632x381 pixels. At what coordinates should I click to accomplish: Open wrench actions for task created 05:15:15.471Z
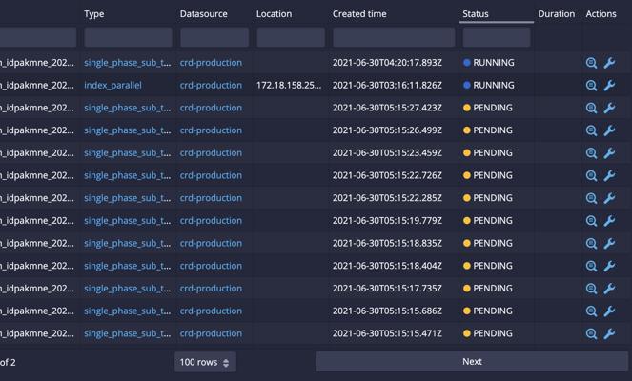click(x=609, y=334)
